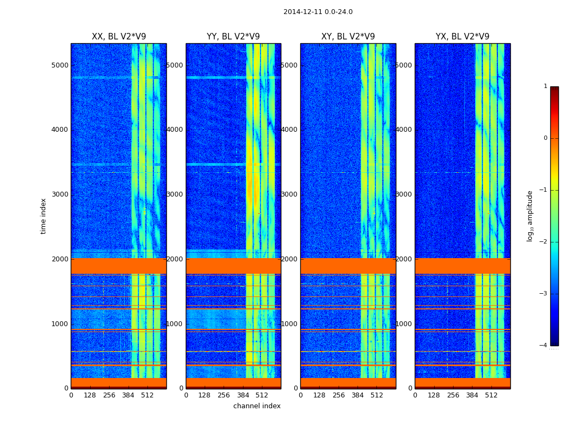
Task: Click the 128 x-tick label under YX panel
Action: (434, 395)
